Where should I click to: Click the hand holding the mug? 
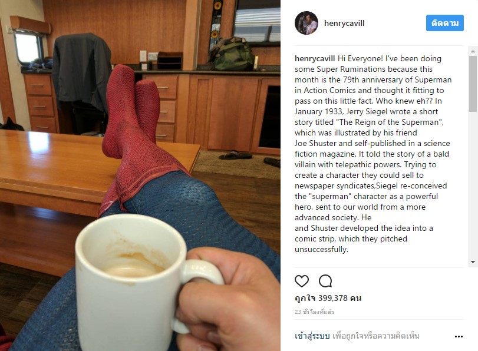(229, 300)
